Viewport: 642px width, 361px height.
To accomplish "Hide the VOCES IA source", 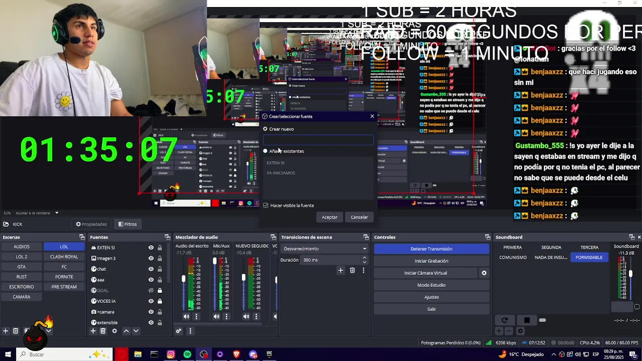I will click(151, 301).
